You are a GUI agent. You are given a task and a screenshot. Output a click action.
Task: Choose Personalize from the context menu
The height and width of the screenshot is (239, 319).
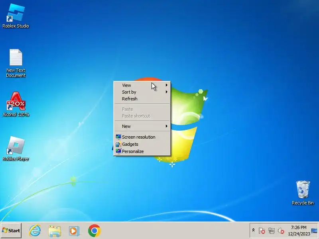pos(142,151)
